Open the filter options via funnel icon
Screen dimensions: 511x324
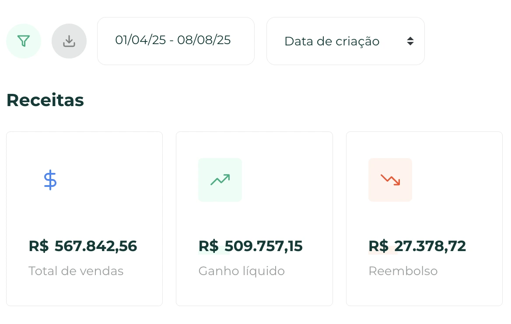pyautogui.click(x=24, y=41)
